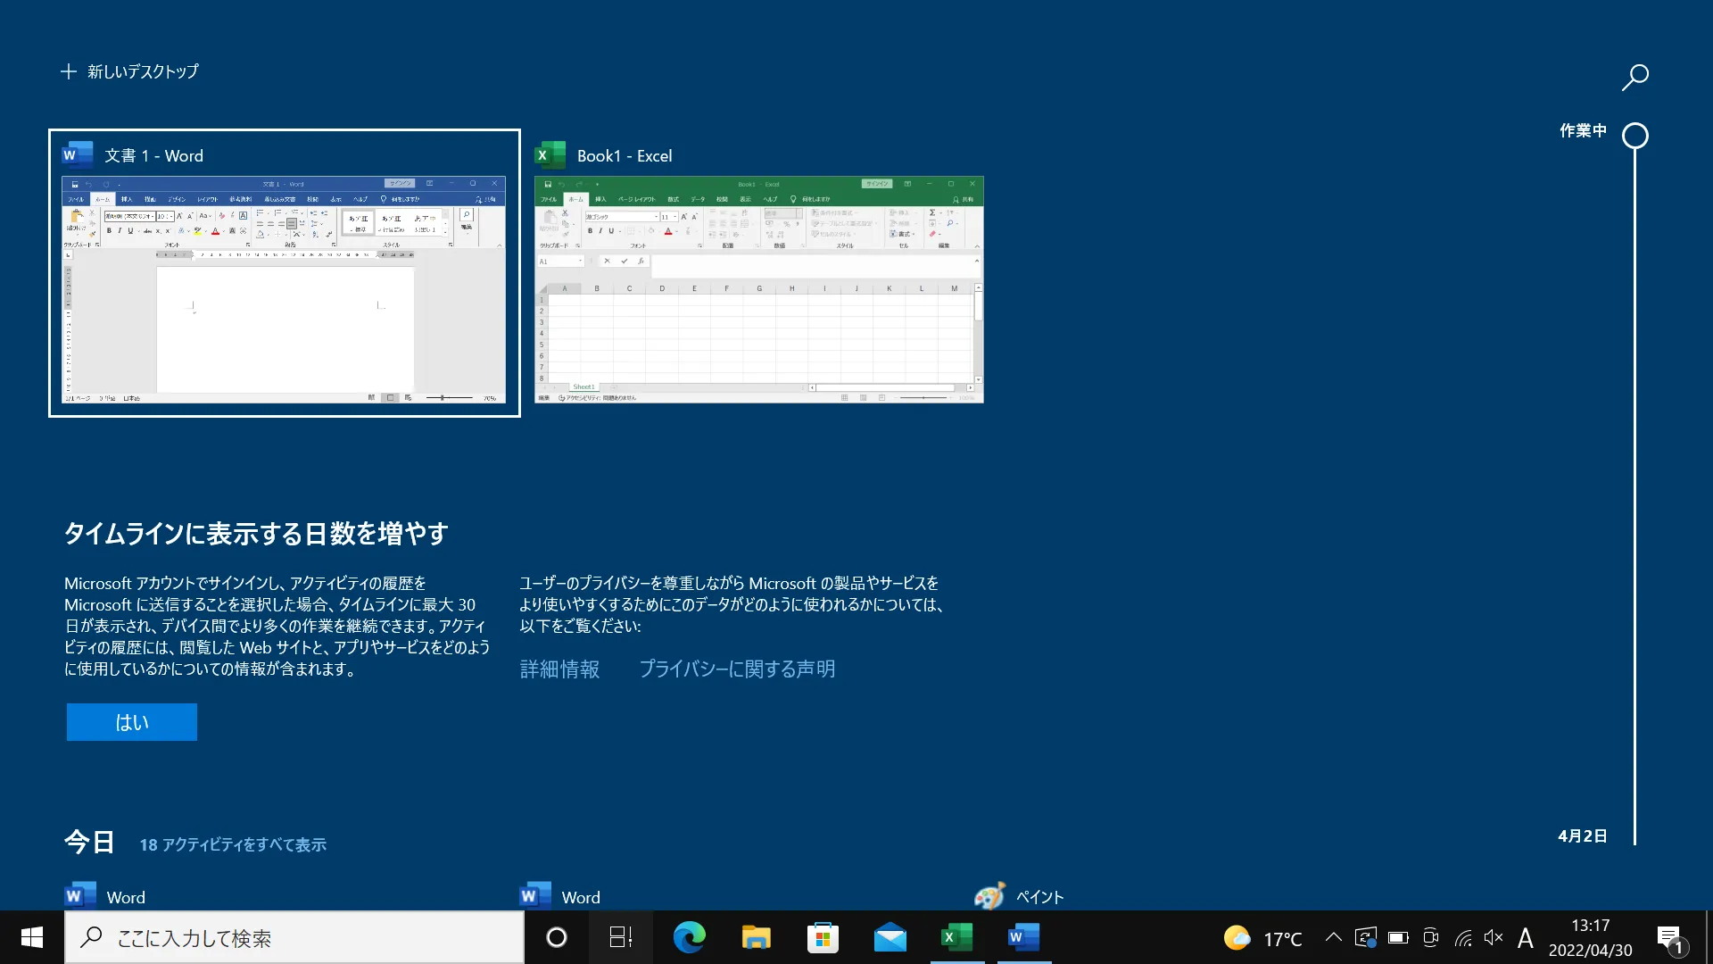The width and height of the screenshot is (1713, 964).
Task: Open the プライバシーに関する声明 link
Action: 737,669
